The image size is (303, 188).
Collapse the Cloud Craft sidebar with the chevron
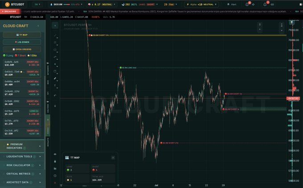38,26
